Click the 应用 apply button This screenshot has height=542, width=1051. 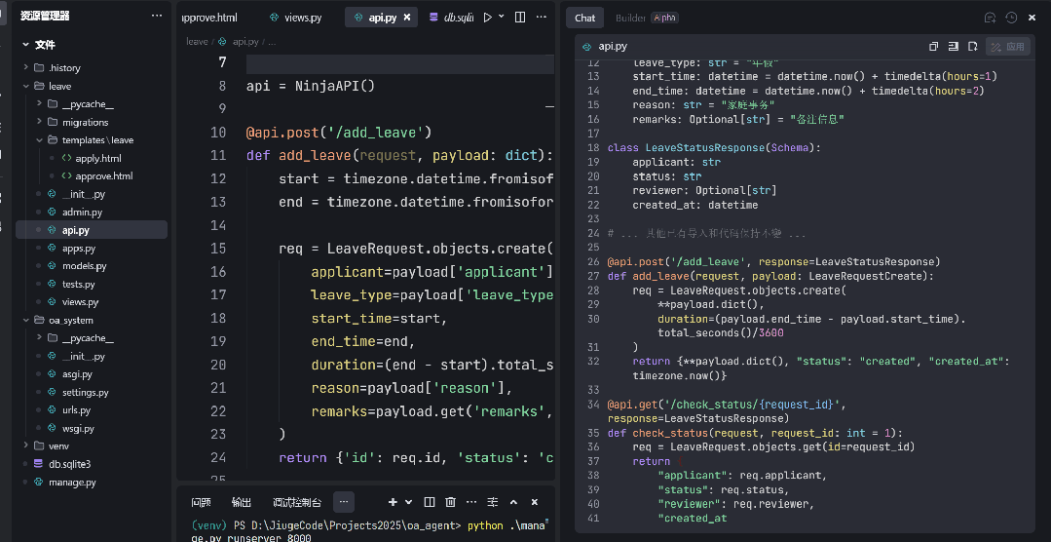pos(1008,46)
